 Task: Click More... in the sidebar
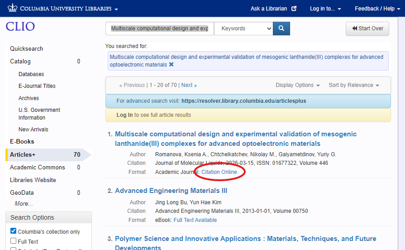tap(24, 203)
